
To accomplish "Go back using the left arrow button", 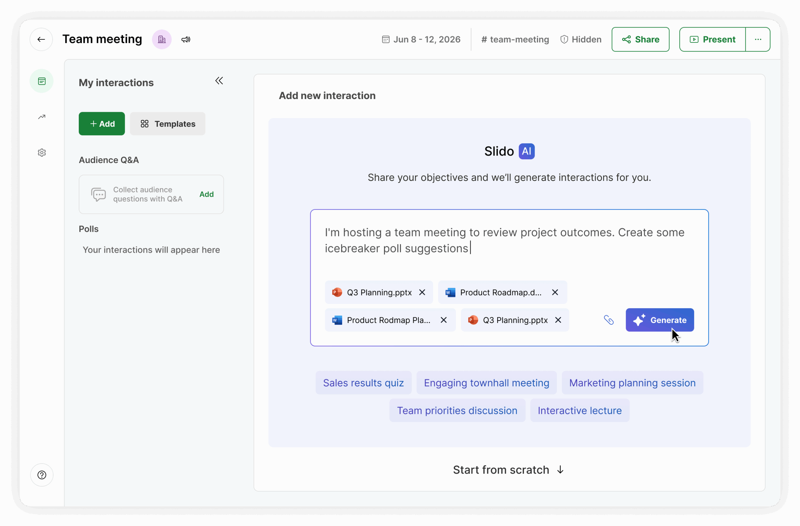I will (x=41, y=39).
